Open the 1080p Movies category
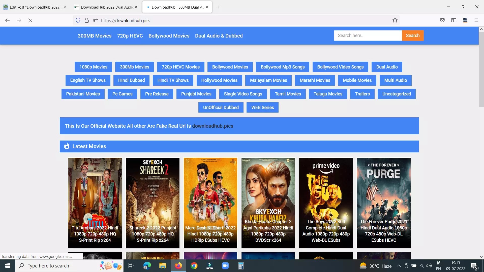 pos(93,67)
